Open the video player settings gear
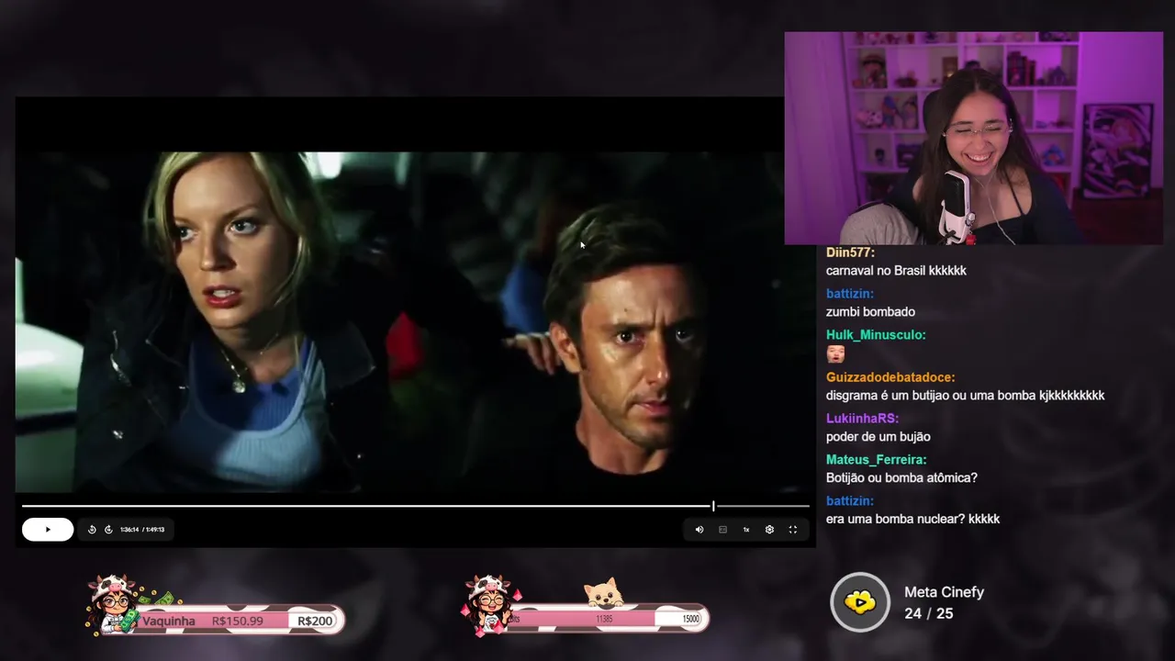The image size is (1175, 661). 769,530
